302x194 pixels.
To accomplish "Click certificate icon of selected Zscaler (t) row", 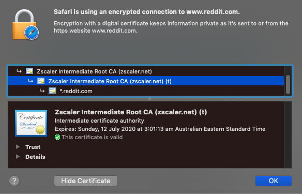I will (41, 81).
